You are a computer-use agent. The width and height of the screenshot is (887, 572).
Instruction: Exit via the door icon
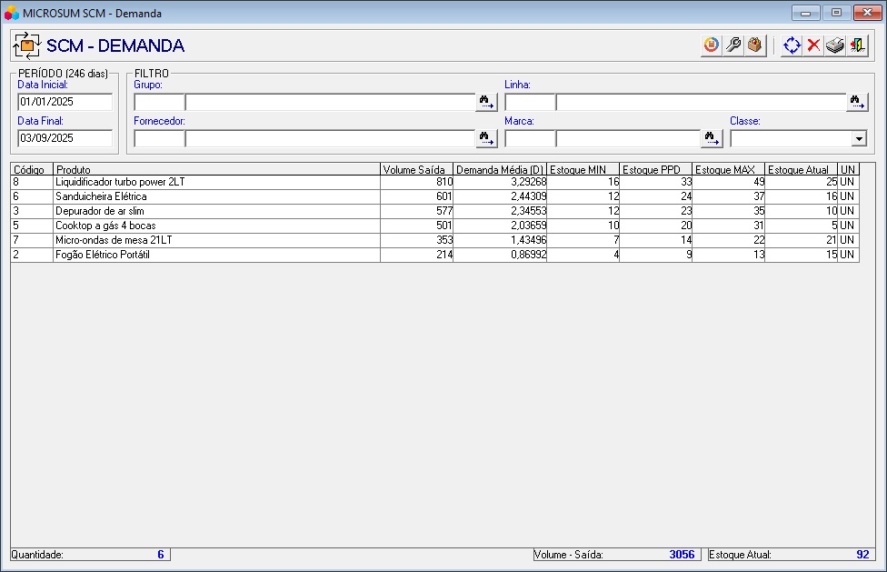tap(857, 45)
